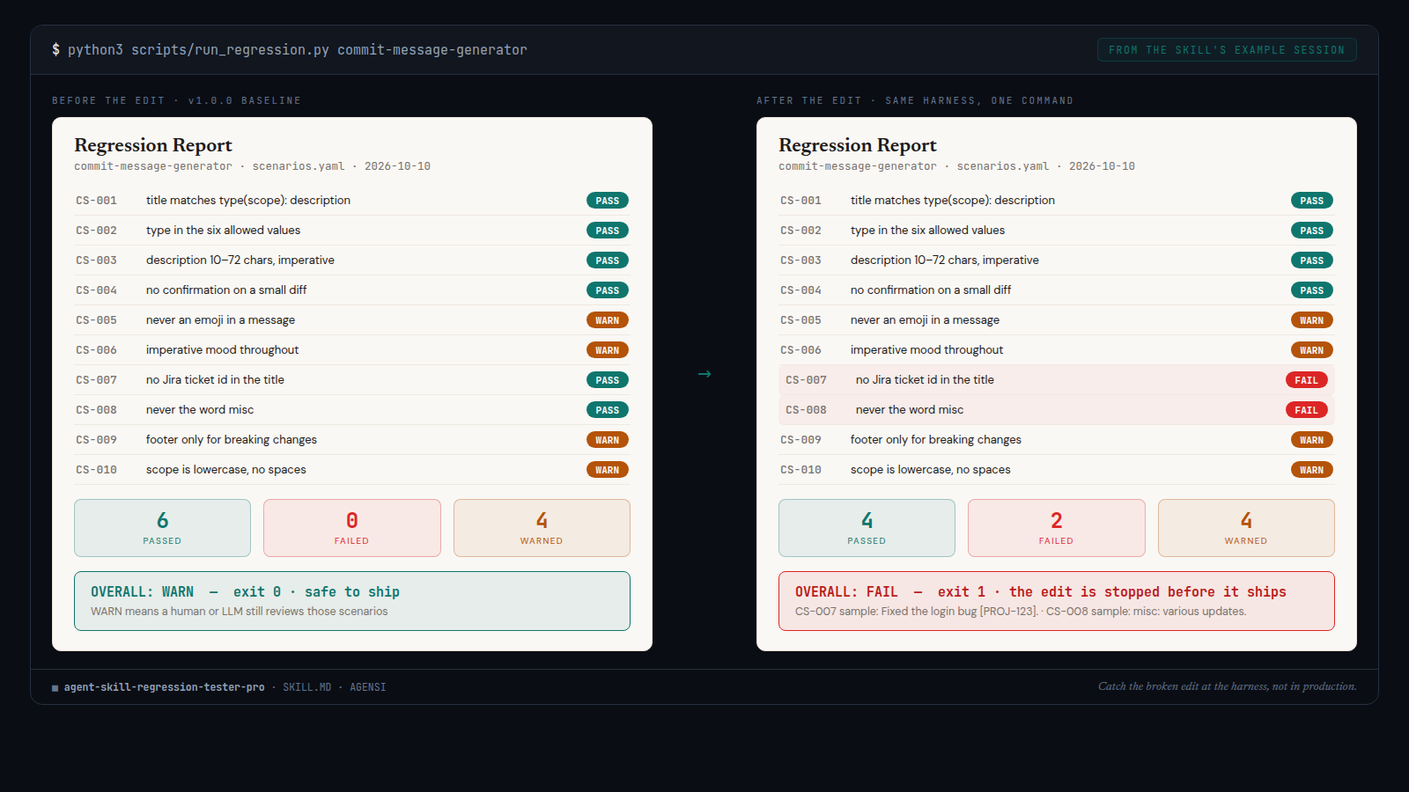Click 'no confirmation on a small diff' in after-edit report

[931, 290]
